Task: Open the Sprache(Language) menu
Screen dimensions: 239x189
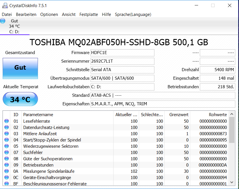Action: coord(133,15)
